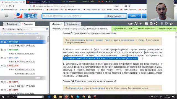Open File Explorer from the taskbar

(61, 97)
